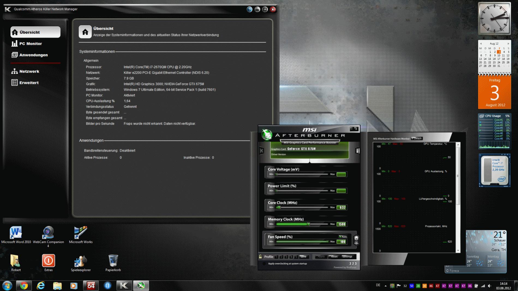The width and height of the screenshot is (518, 291).
Task: Click the network signal bars tray icon
Action: click(483, 286)
